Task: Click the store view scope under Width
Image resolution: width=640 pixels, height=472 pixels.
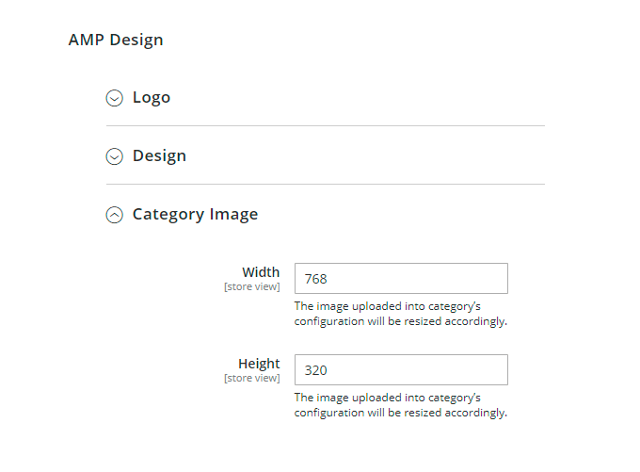Action: (x=251, y=286)
